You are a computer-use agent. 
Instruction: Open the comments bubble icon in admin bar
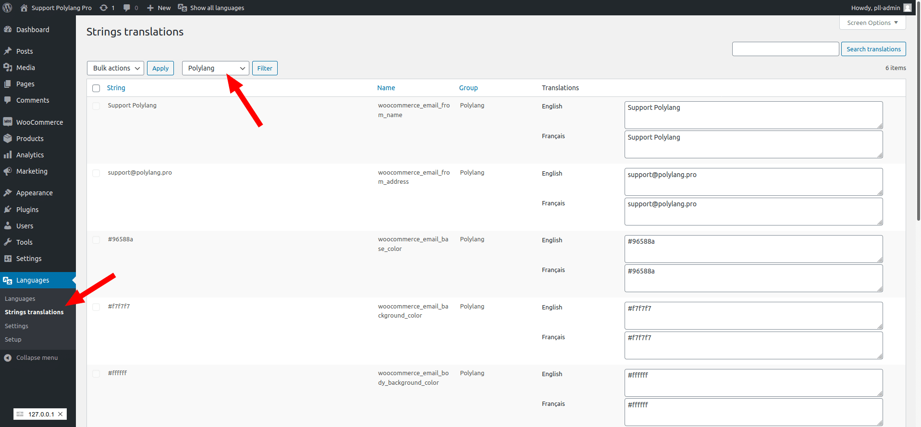click(127, 8)
